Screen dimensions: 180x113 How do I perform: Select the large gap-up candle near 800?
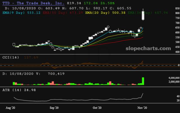143,16
